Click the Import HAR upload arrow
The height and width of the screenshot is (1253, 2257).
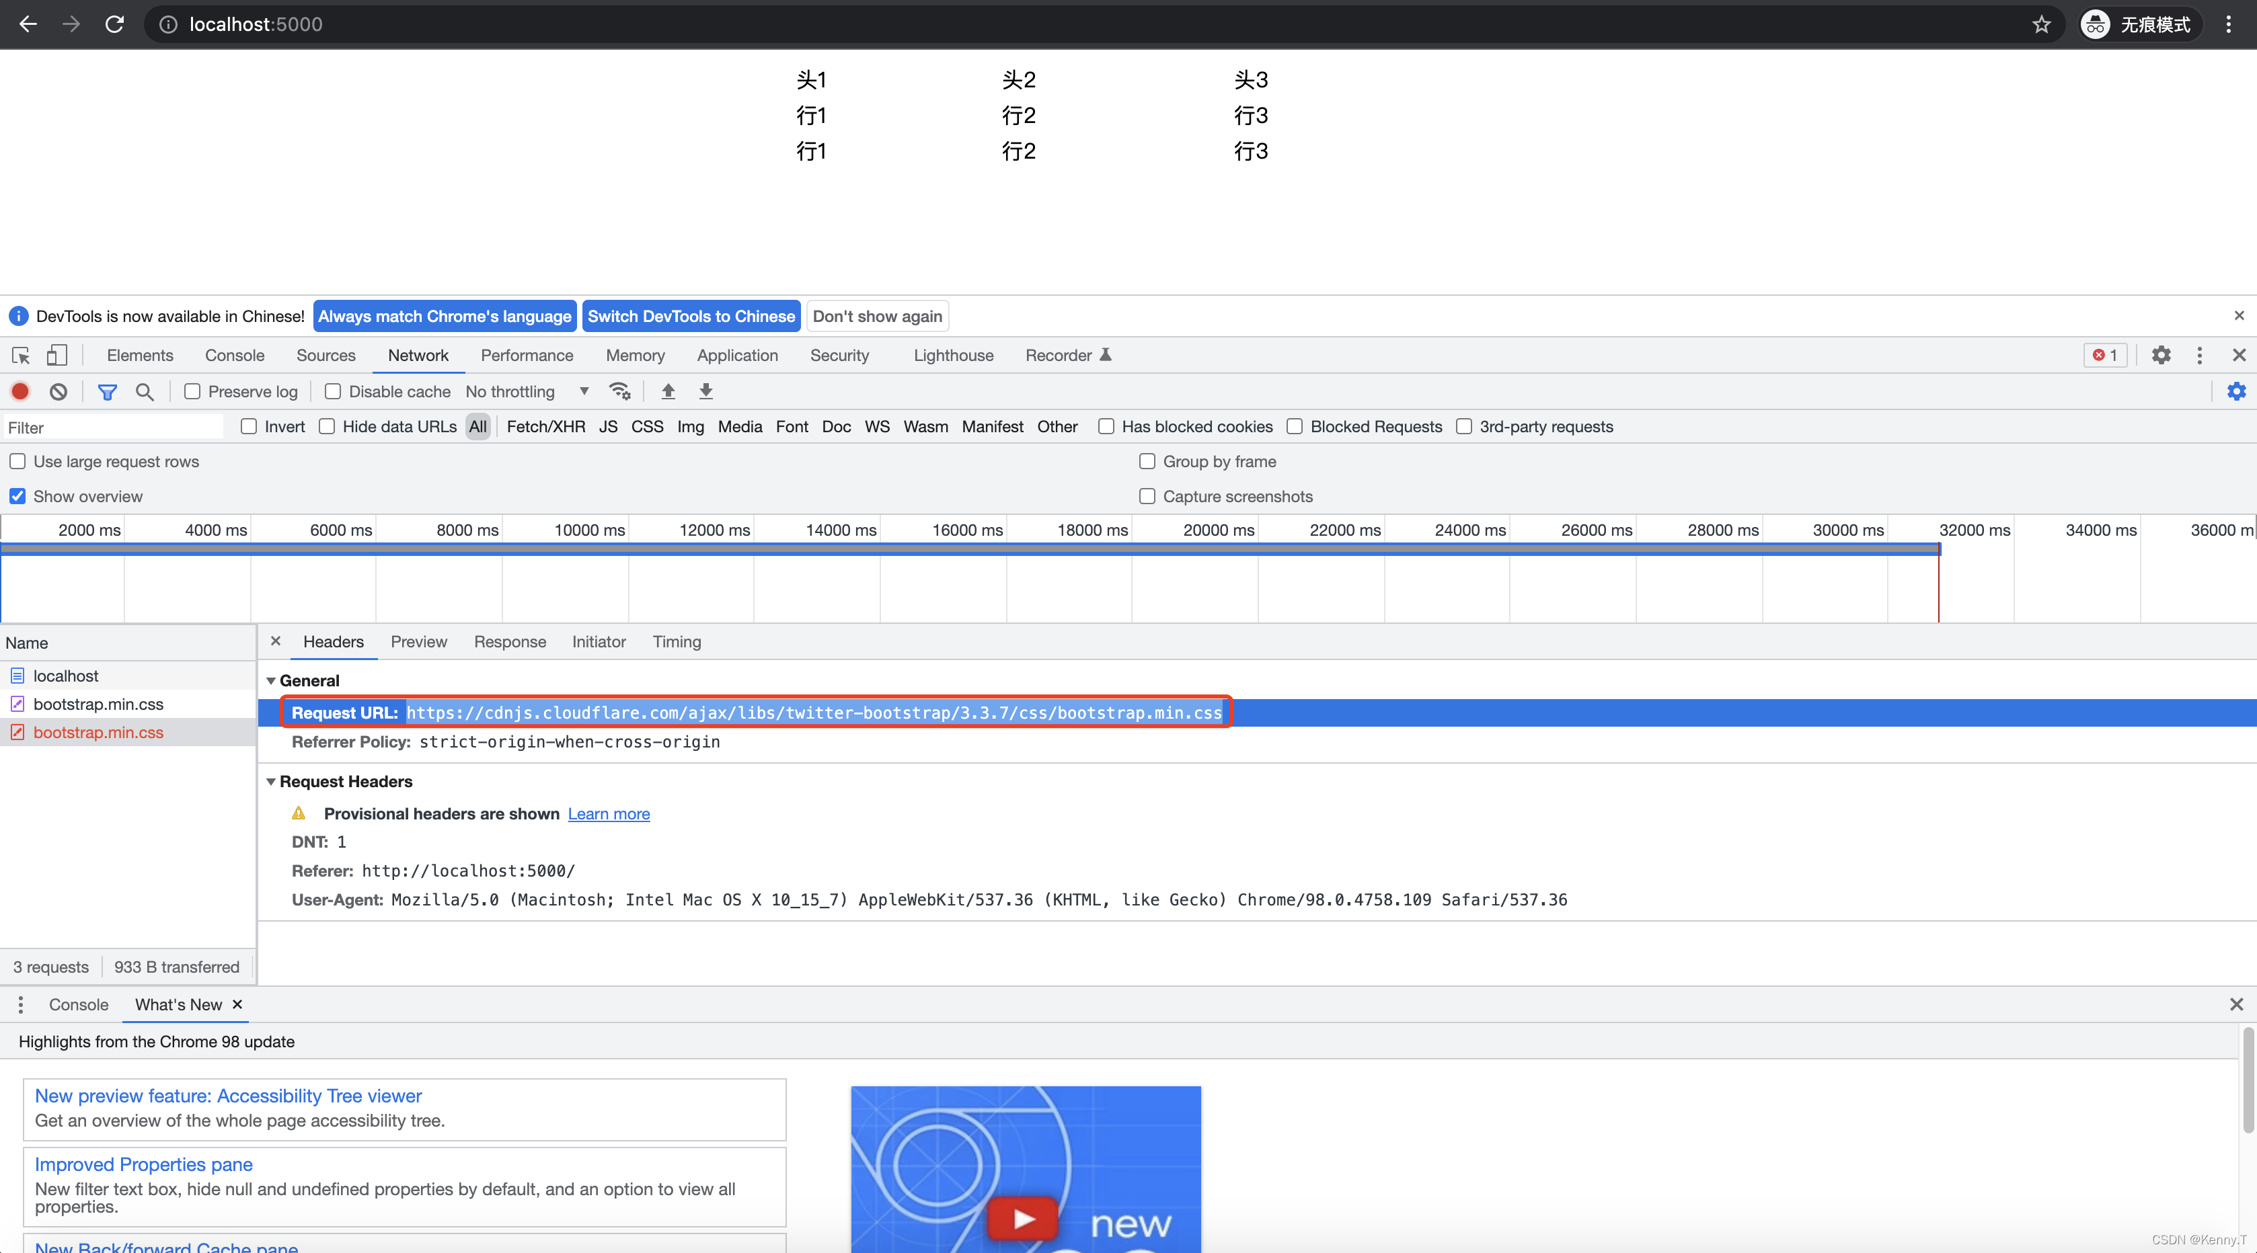coord(668,391)
